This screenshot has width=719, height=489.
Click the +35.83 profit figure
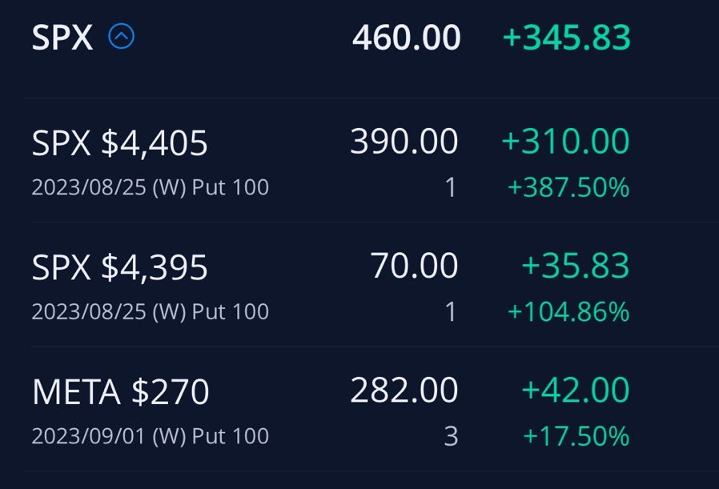[575, 266]
